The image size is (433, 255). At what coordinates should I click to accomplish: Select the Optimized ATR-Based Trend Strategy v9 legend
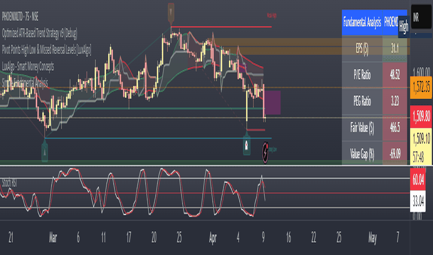(39, 33)
